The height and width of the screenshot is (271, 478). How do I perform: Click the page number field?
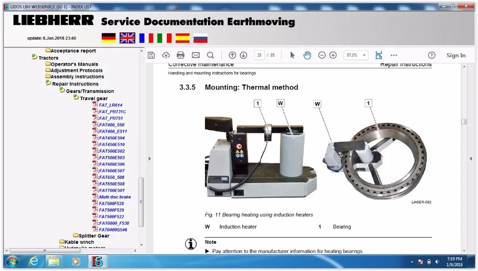tap(259, 55)
